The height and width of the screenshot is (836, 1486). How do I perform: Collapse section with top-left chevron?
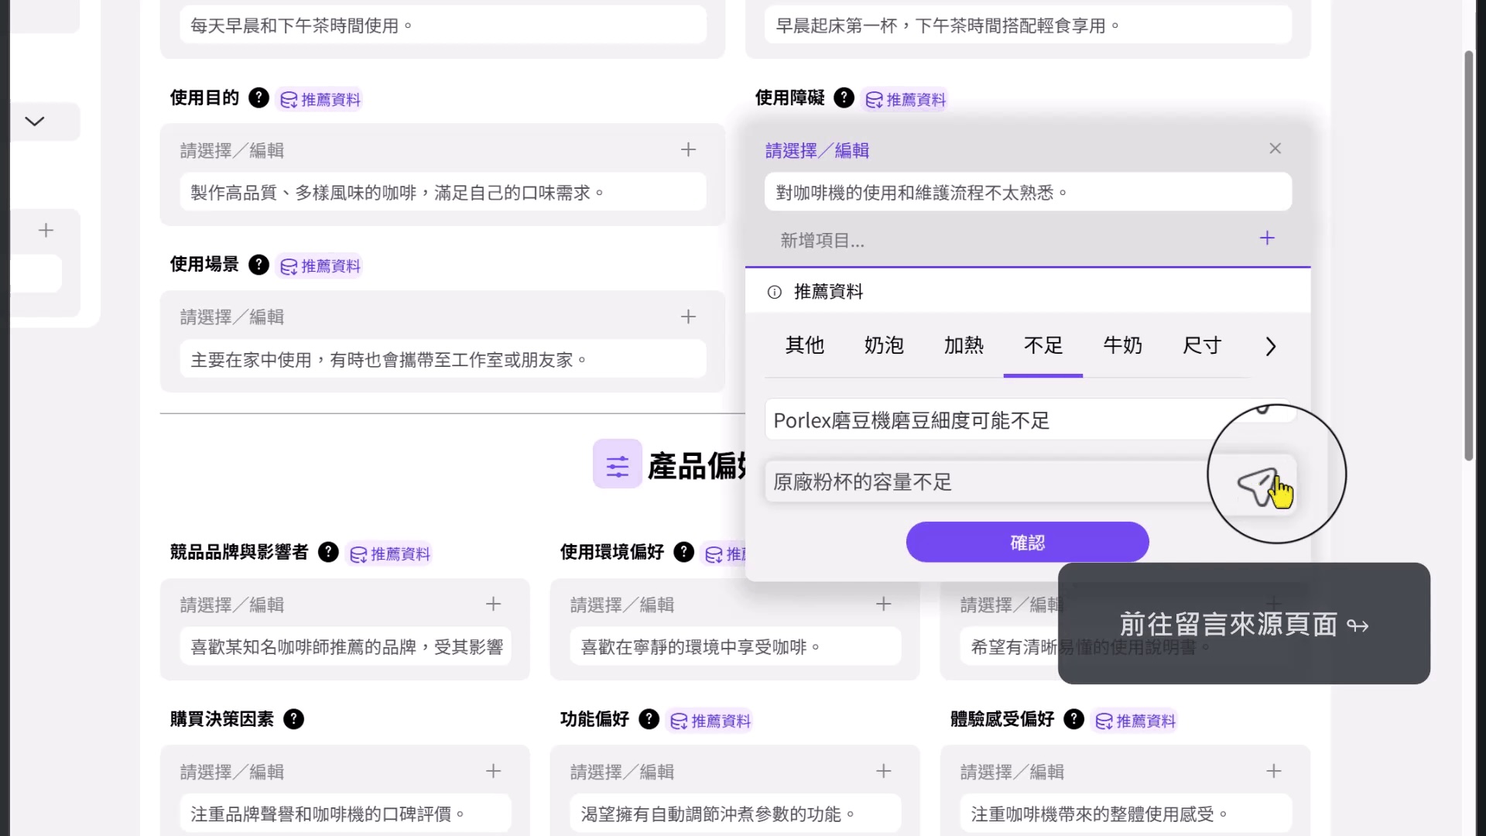(x=33, y=121)
